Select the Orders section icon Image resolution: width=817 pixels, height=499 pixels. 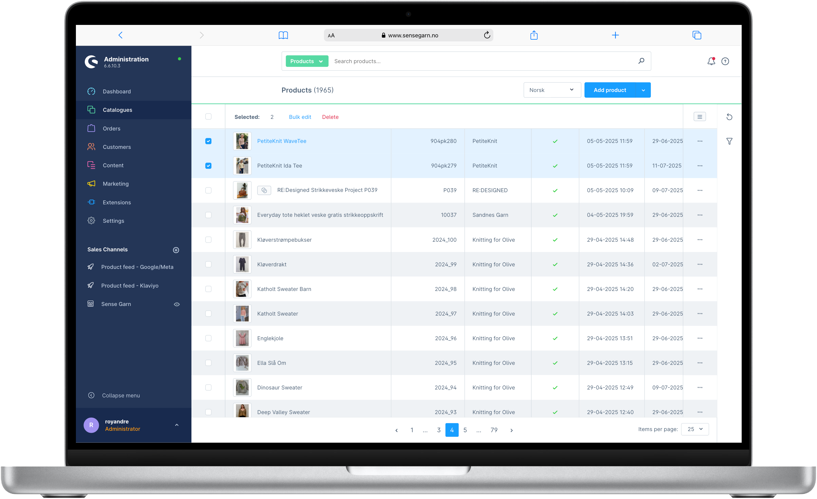[x=91, y=128]
